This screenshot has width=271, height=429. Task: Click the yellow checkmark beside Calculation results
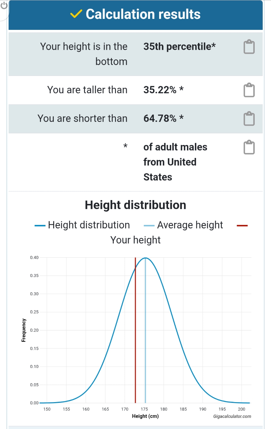click(77, 14)
